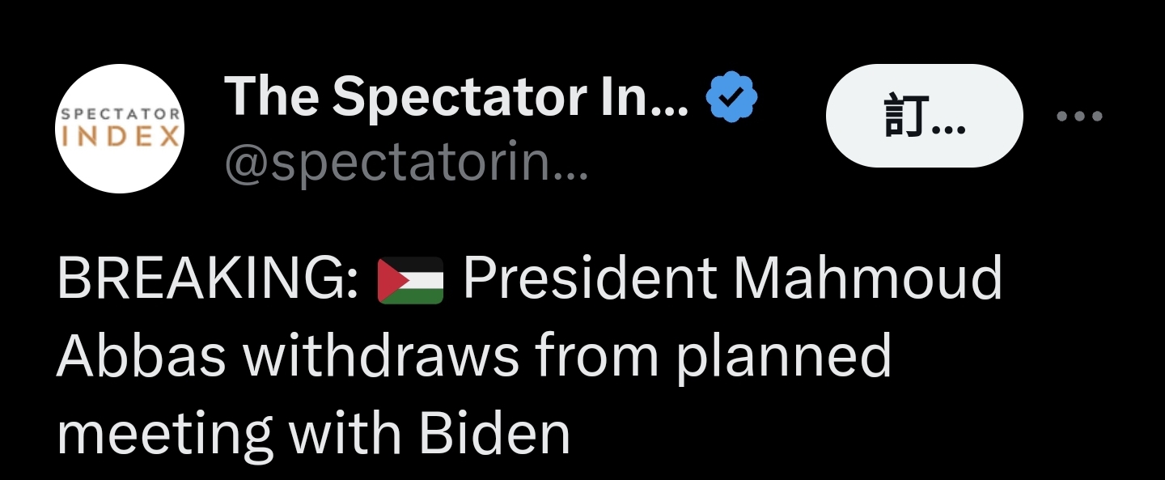Click the Palestinian flag emoji
This screenshot has height=480, width=1165.
point(411,280)
